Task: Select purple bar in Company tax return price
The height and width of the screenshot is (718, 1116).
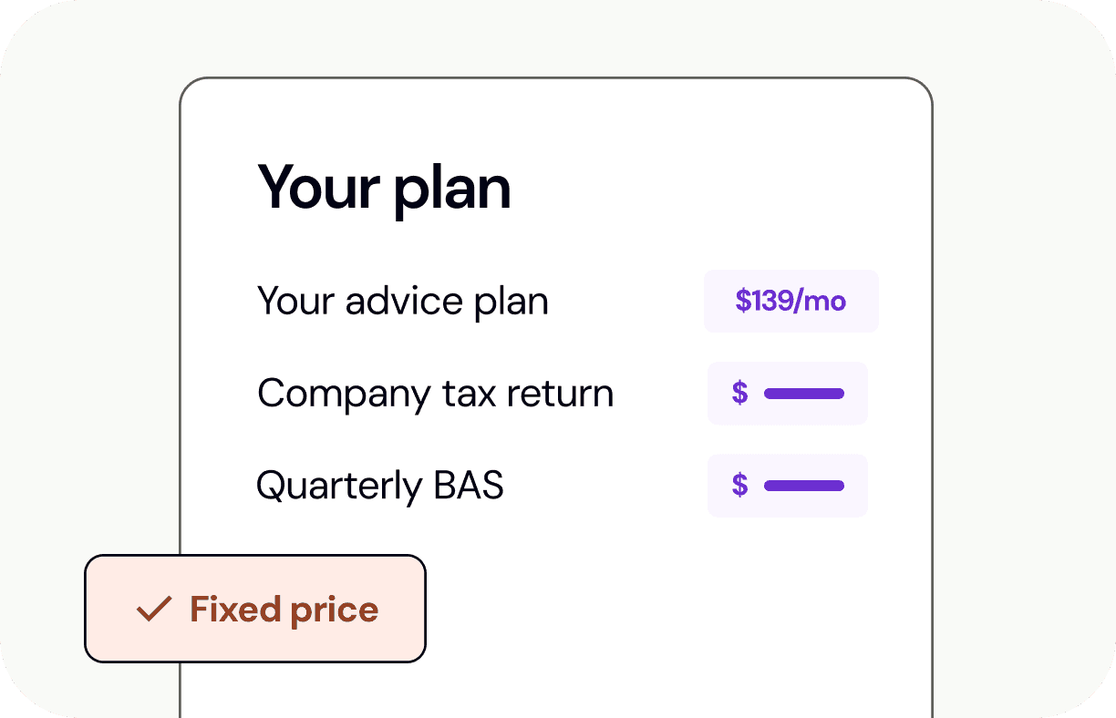Action: (x=803, y=394)
